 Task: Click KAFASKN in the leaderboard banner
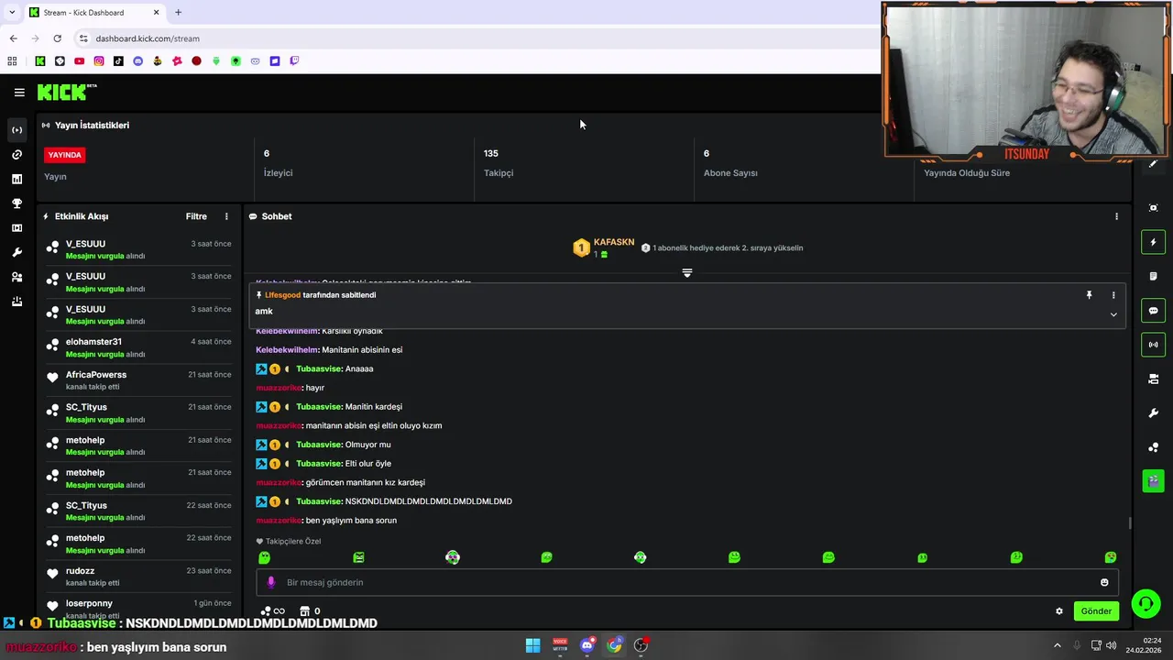tap(614, 242)
